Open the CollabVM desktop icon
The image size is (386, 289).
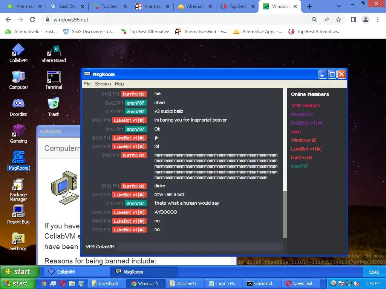18,53
